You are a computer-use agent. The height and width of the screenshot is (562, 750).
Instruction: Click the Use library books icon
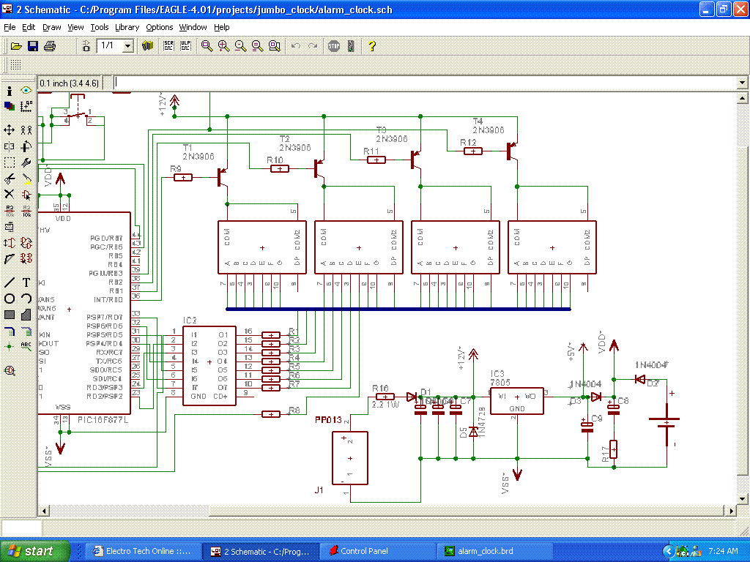[x=147, y=46]
